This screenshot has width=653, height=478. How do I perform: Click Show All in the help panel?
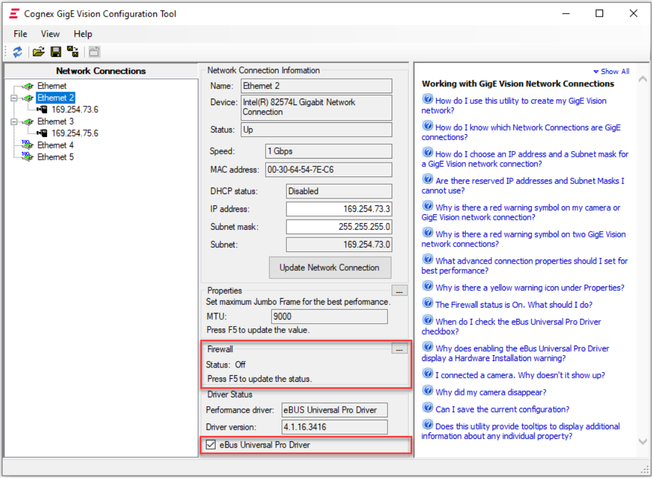pyautogui.click(x=614, y=71)
